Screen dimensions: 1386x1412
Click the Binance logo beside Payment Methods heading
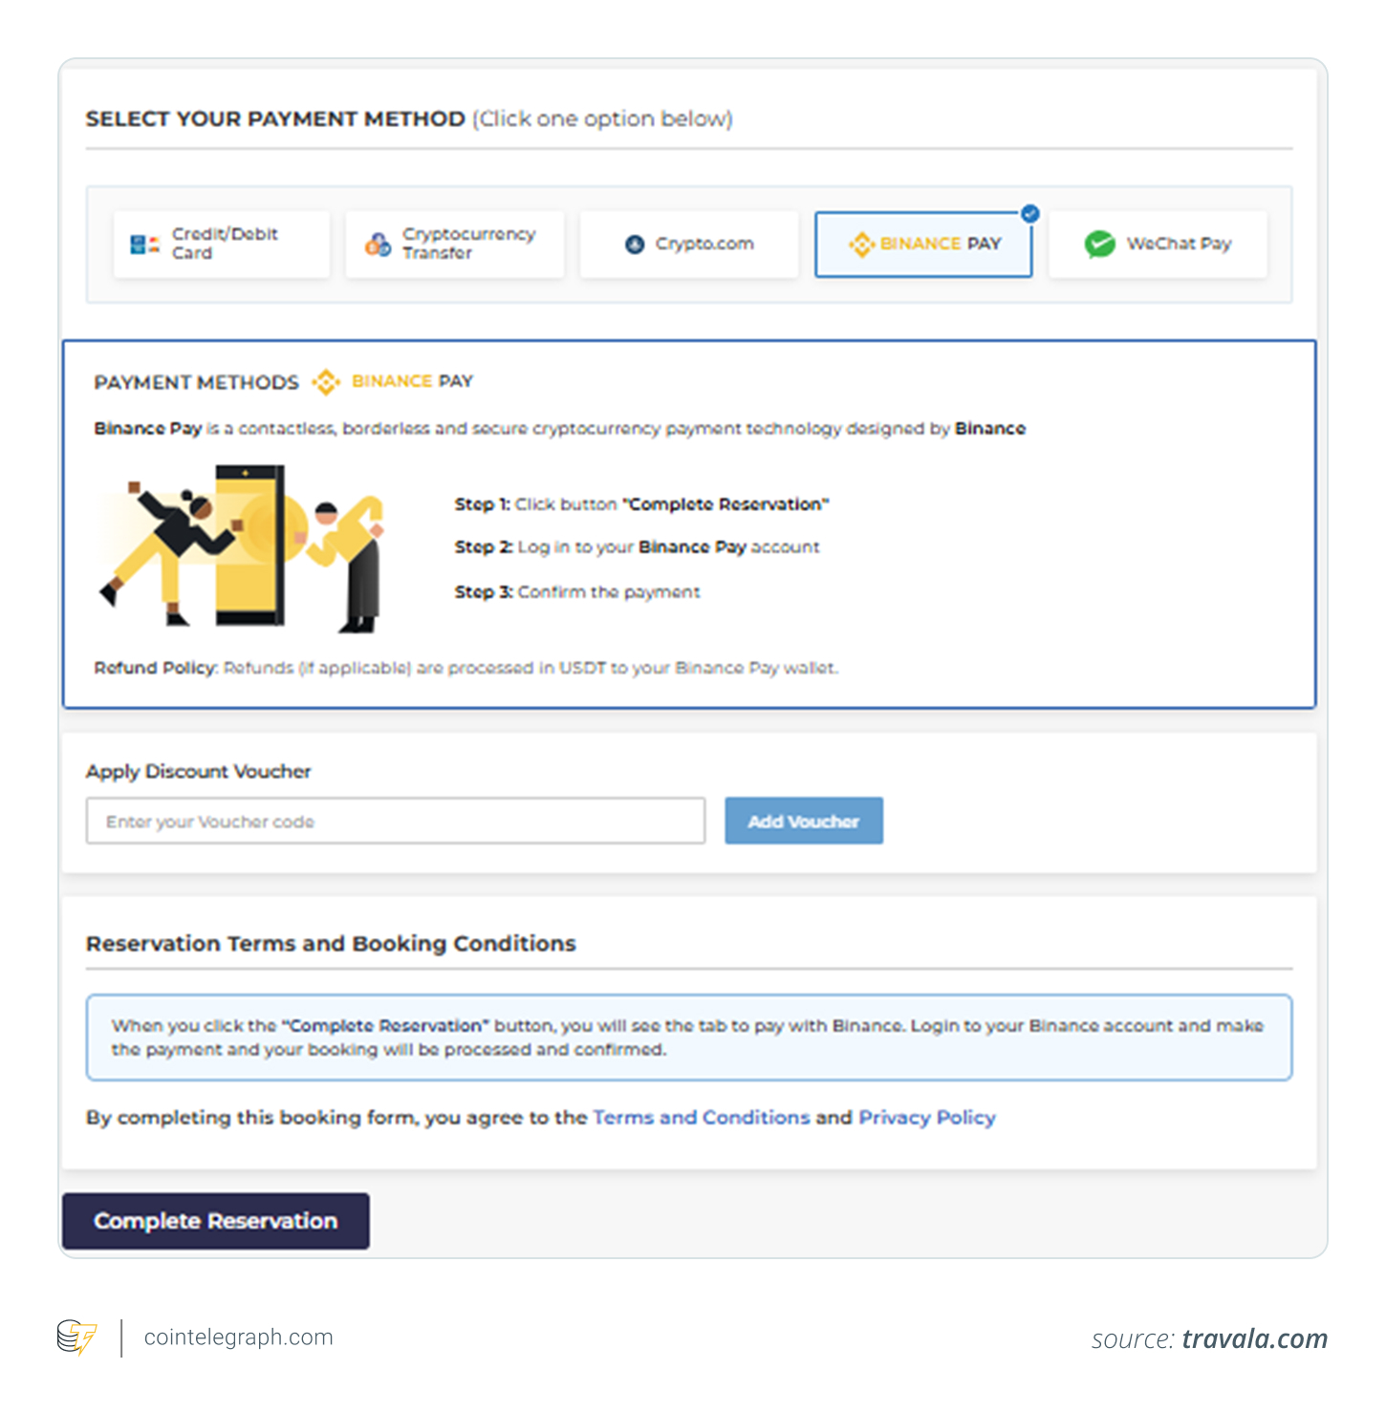(326, 382)
